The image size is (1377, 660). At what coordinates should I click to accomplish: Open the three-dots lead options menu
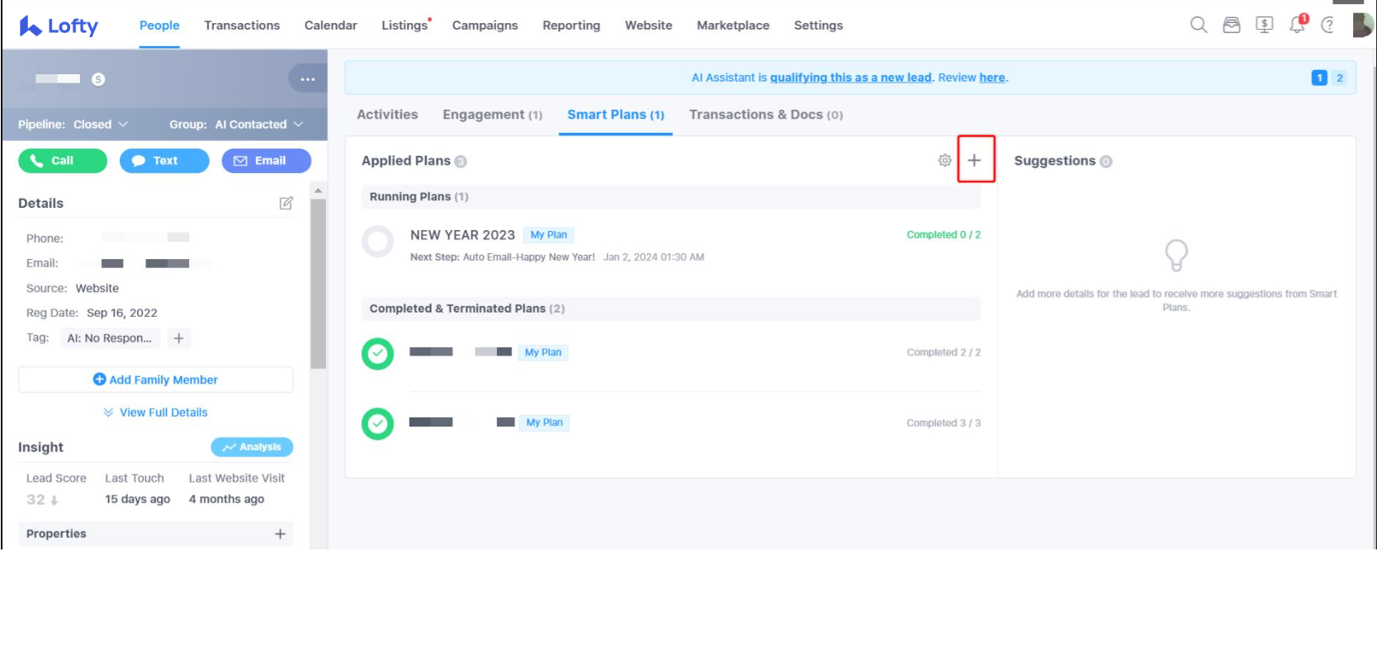tap(308, 79)
